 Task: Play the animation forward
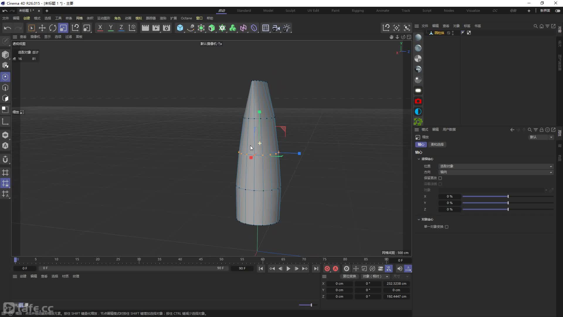click(288, 269)
